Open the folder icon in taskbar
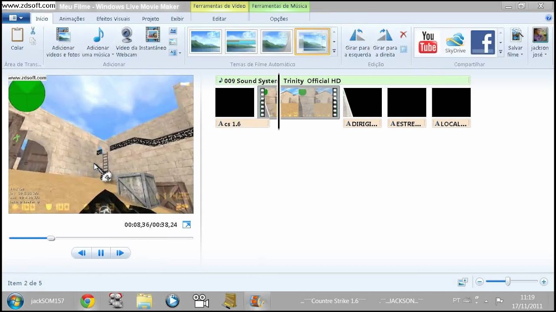The width and height of the screenshot is (556, 312). [144, 301]
